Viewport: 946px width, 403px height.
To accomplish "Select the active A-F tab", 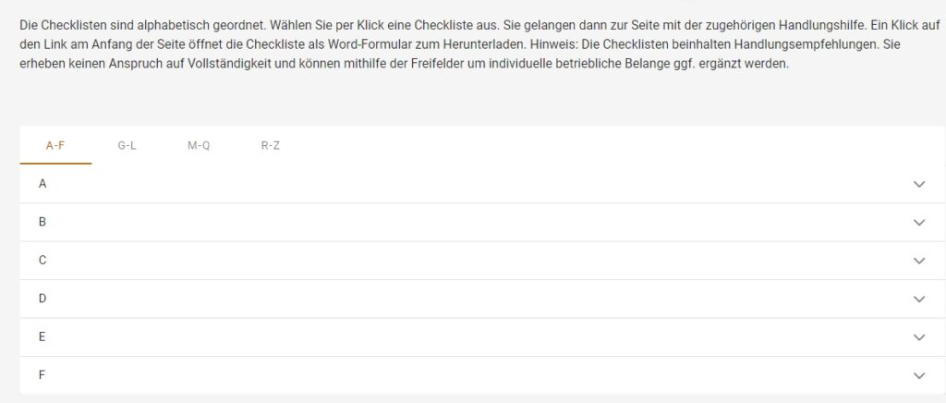I will pos(55,145).
